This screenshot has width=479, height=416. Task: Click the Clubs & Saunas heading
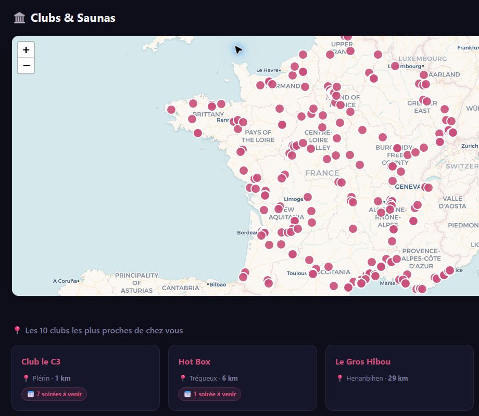coord(73,18)
